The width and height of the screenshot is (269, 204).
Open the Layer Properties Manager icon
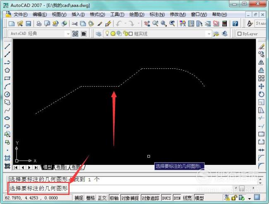[98, 34]
